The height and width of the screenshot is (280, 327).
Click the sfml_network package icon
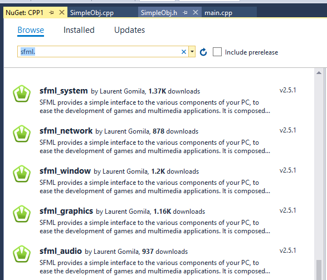coord(22,134)
